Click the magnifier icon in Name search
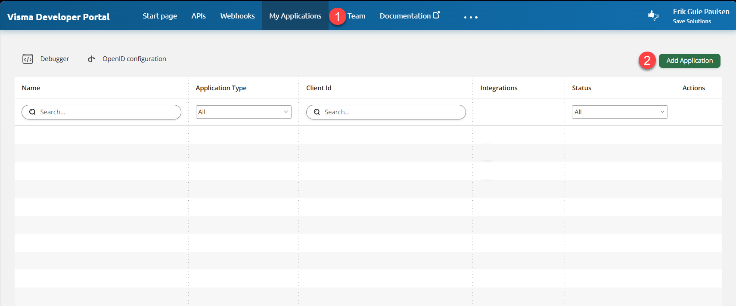This screenshot has width=736, height=306. tap(32, 112)
